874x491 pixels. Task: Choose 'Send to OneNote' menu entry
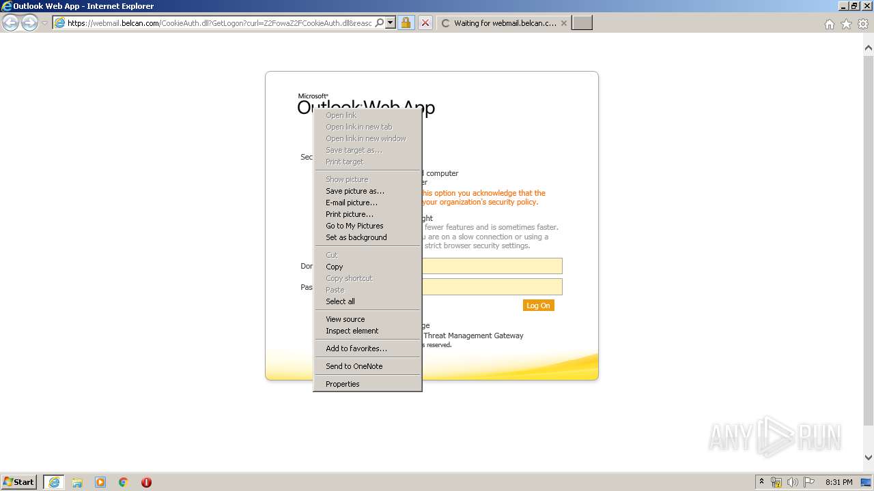point(367,366)
